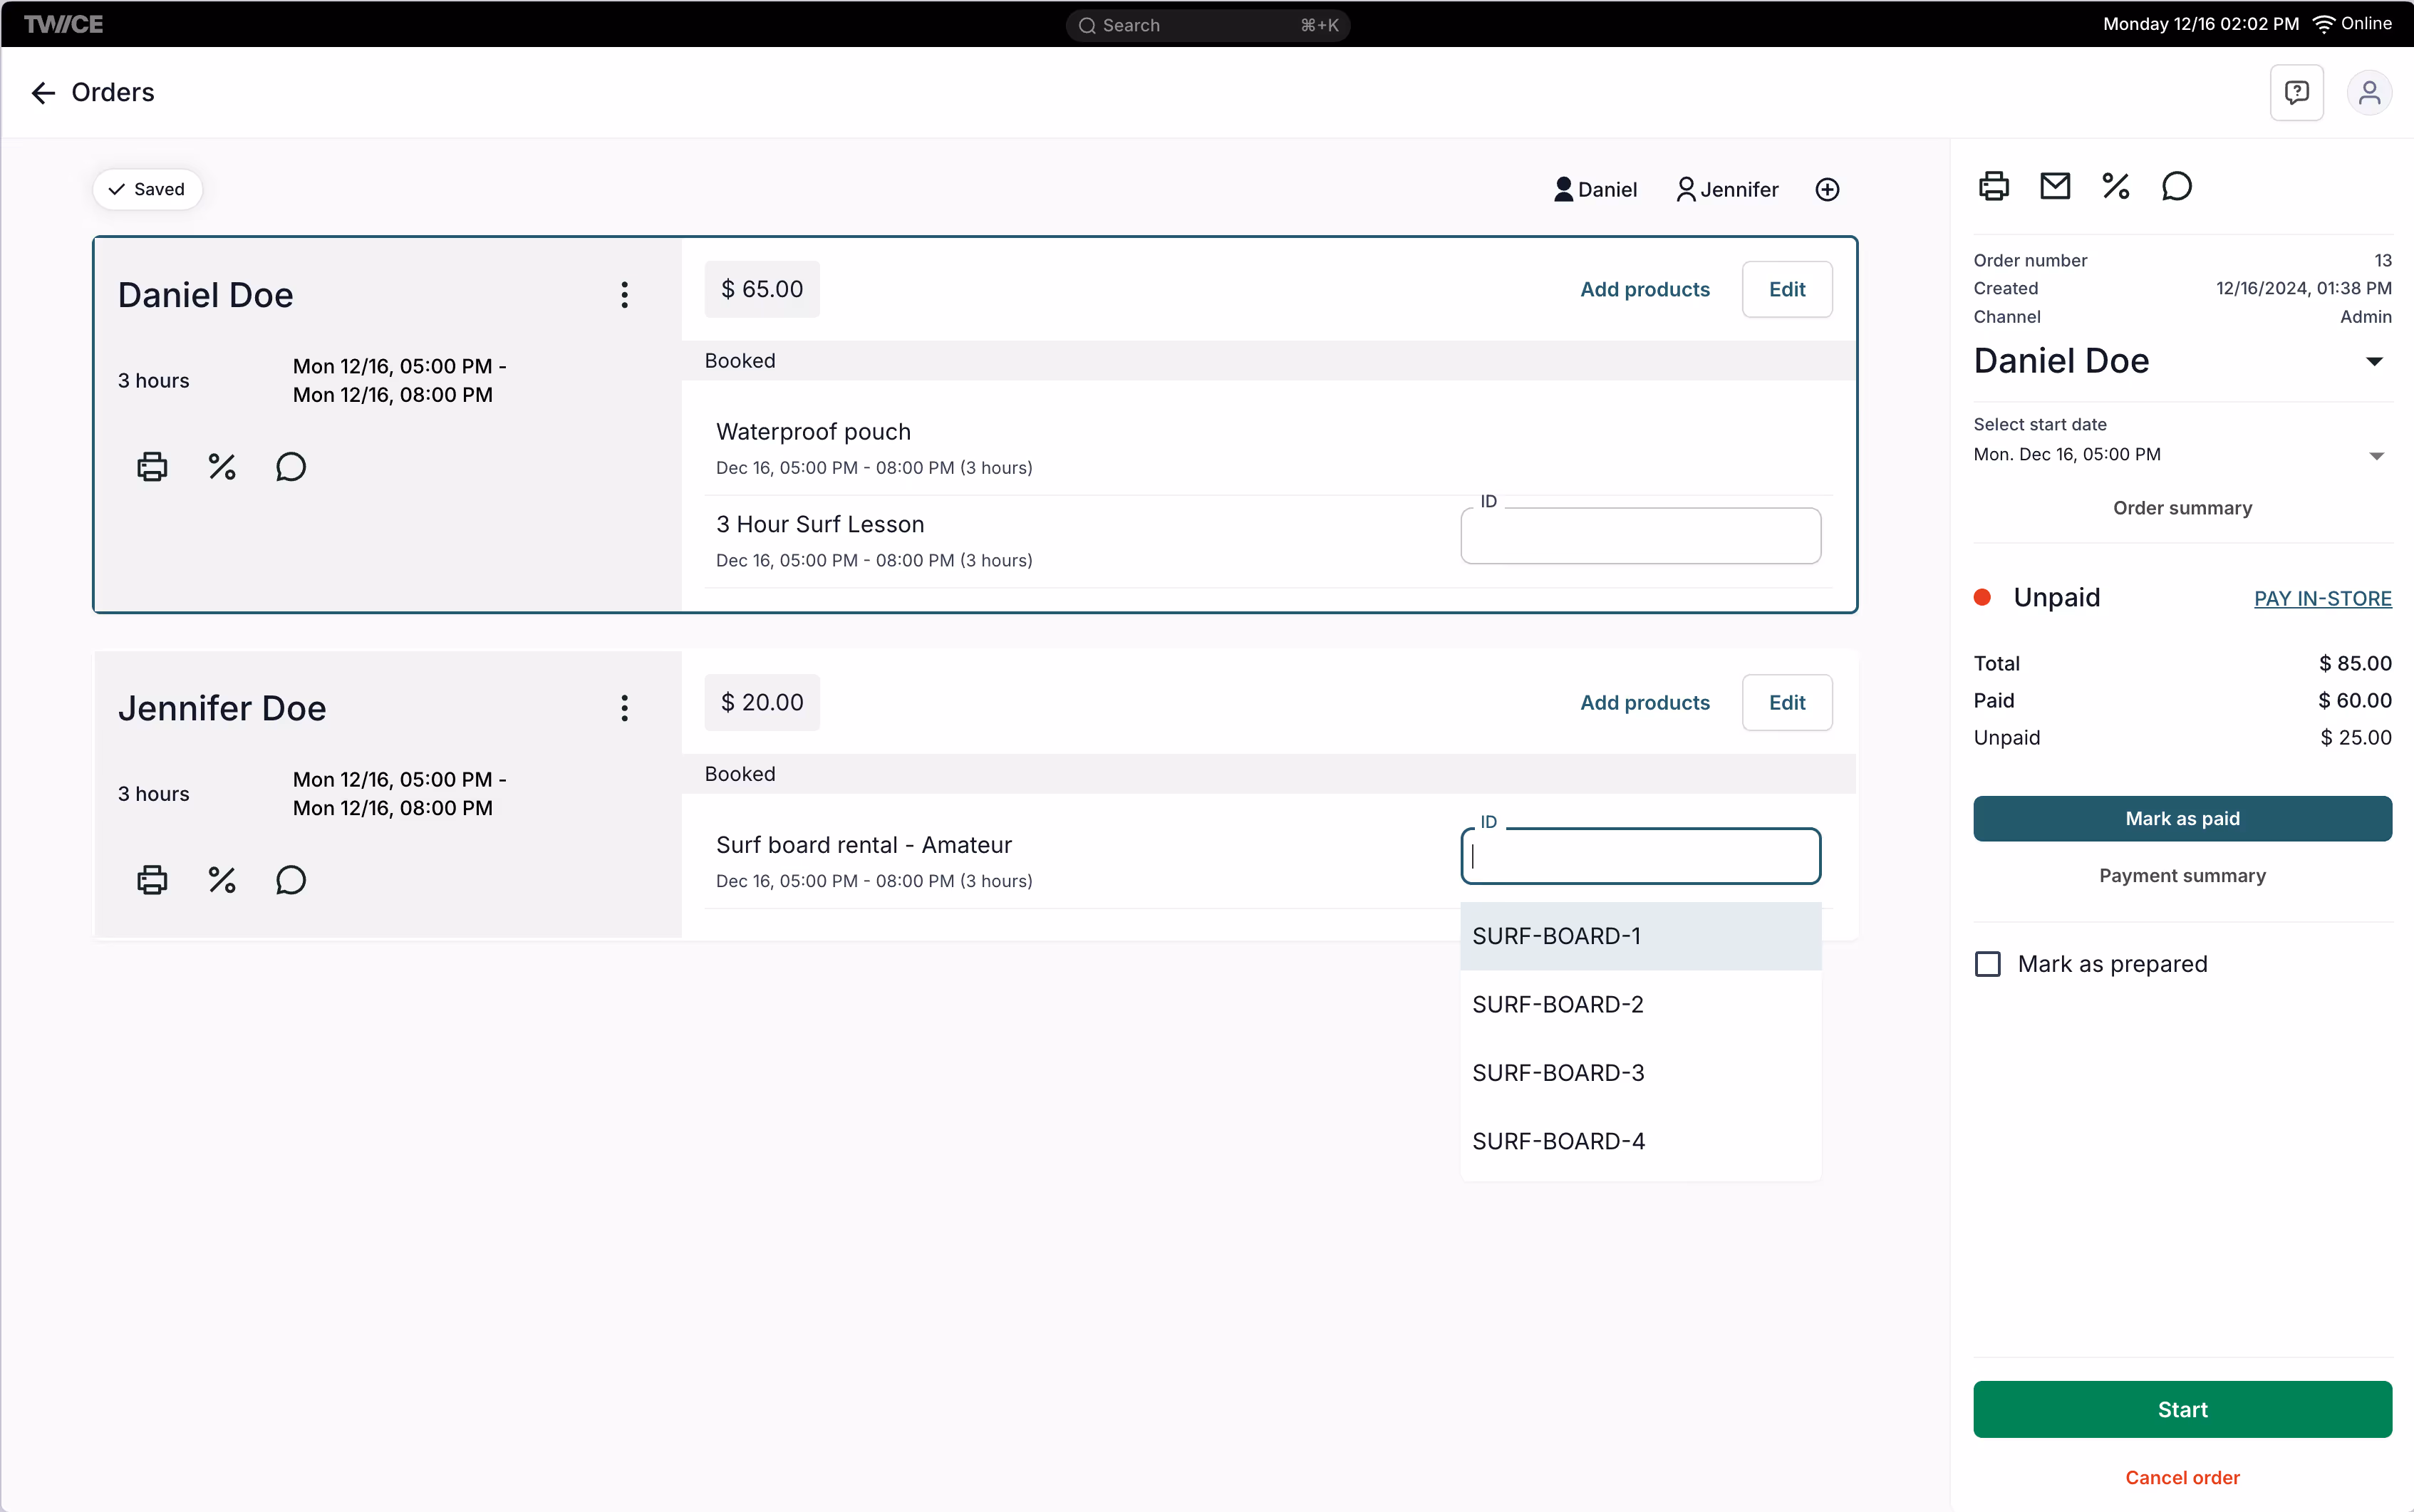Image resolution: width=2414 pixels, height=1512 pixels.
Task: Click the 3 Hour Surf Lesson ID field
Action: 1639,536
